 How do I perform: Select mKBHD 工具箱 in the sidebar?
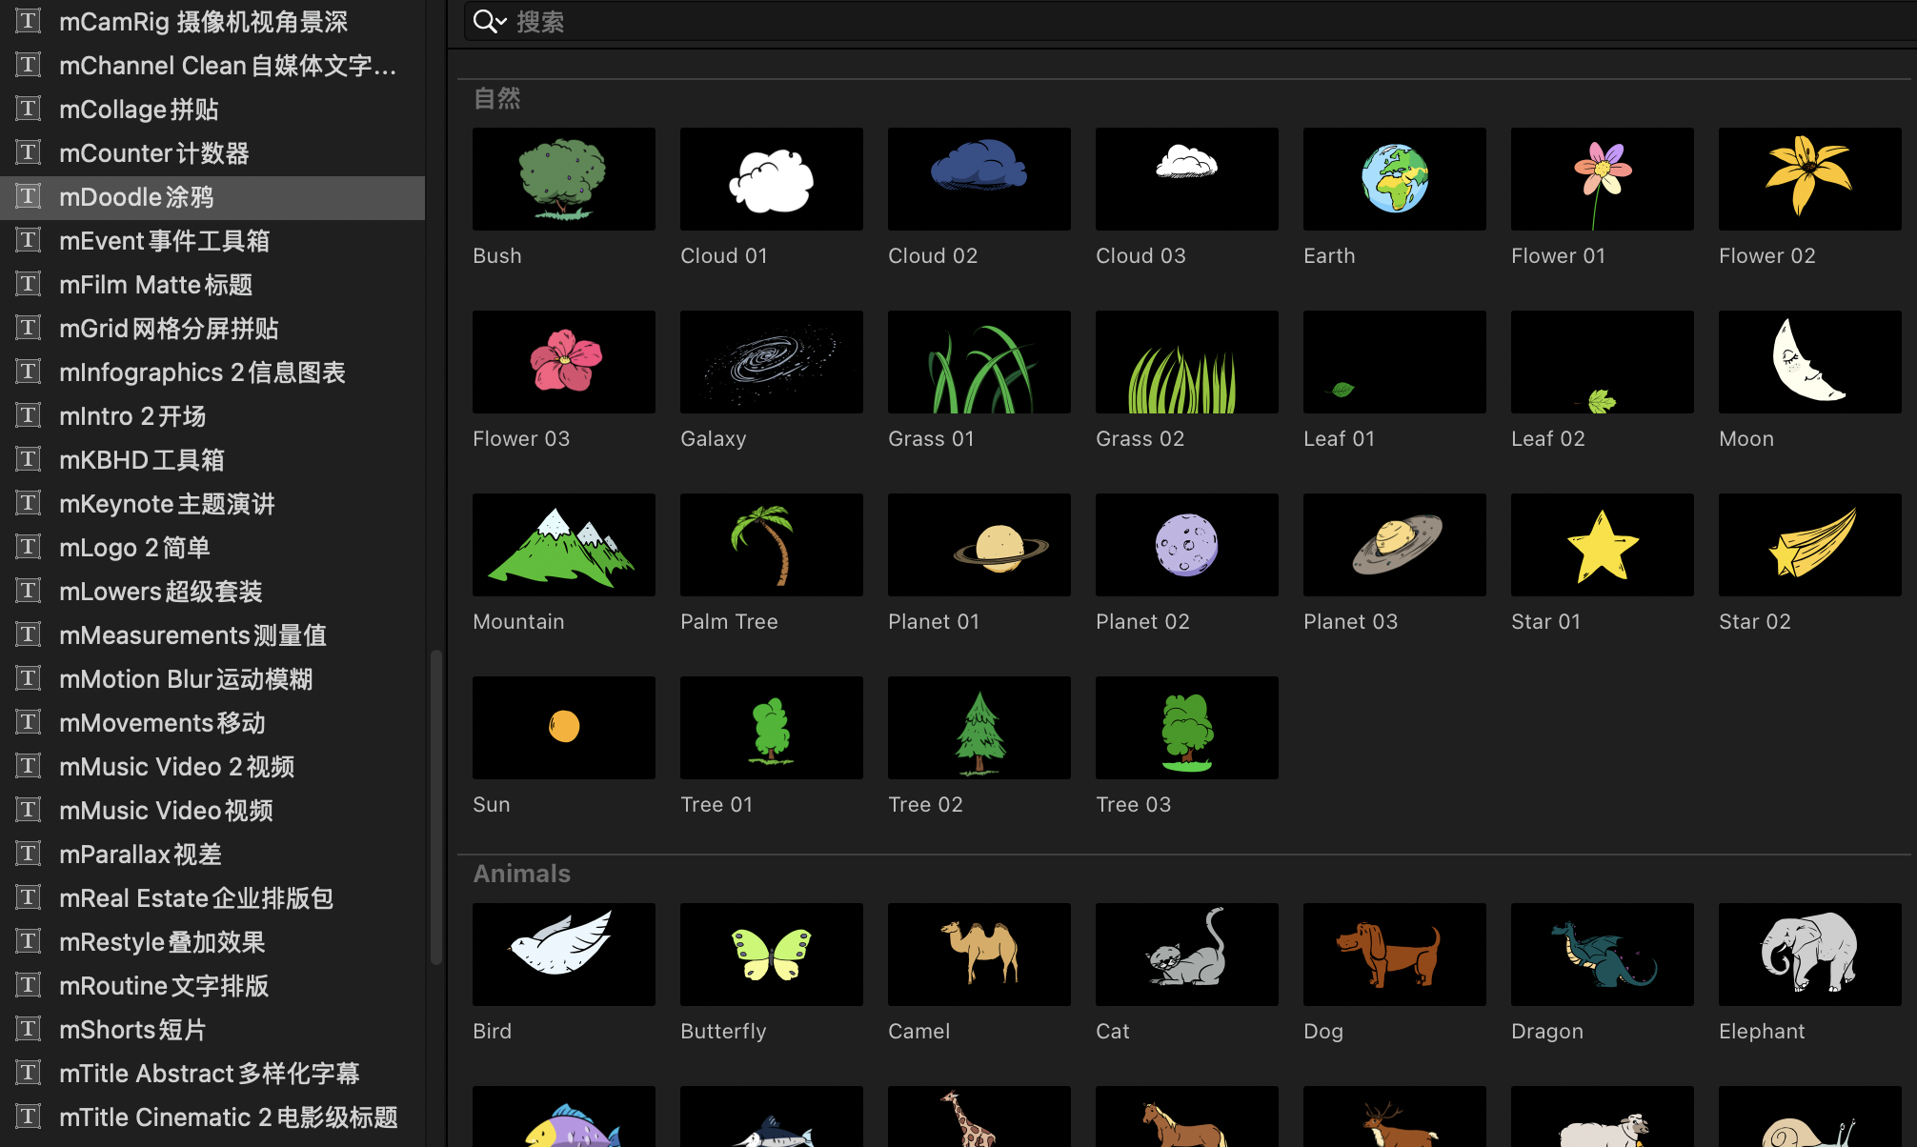coord(212,459)
